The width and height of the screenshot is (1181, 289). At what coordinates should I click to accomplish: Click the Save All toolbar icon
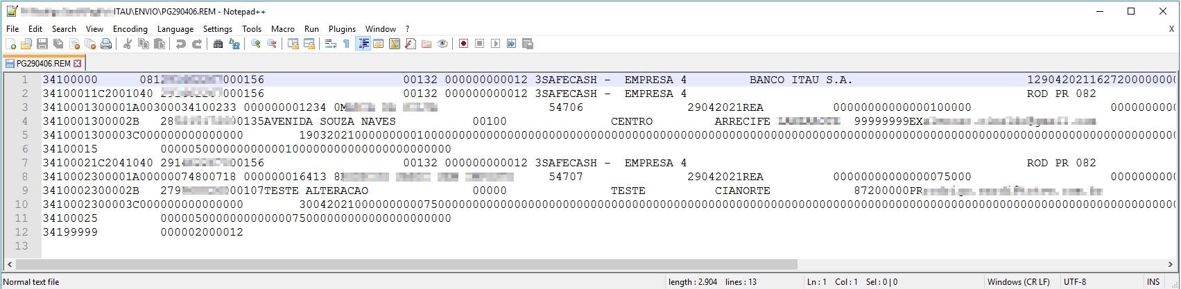click(x=58, y=44)
